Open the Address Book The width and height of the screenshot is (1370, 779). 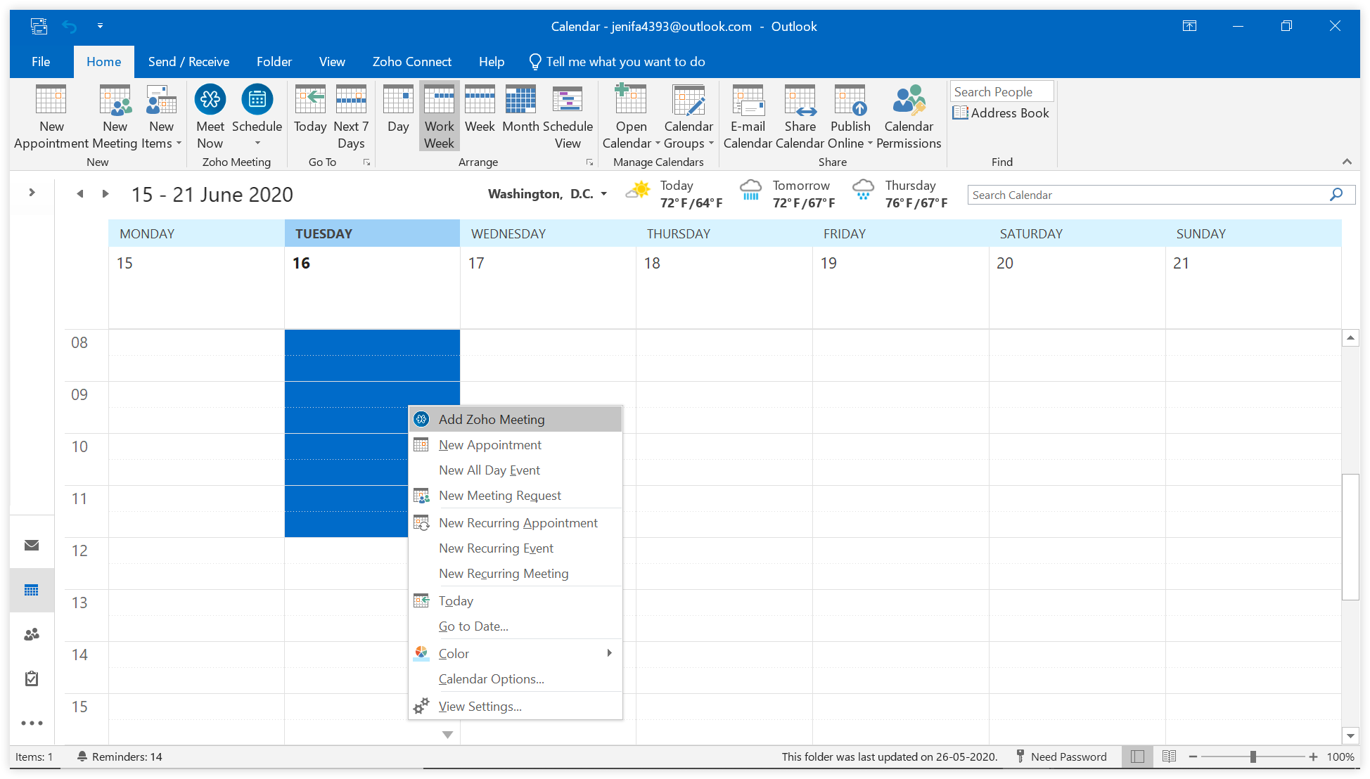(x=1001, y=112)
